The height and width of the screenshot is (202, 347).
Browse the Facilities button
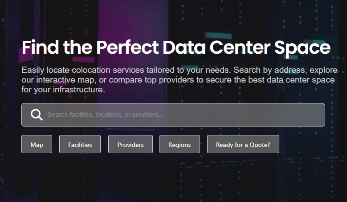coord(80,145)
